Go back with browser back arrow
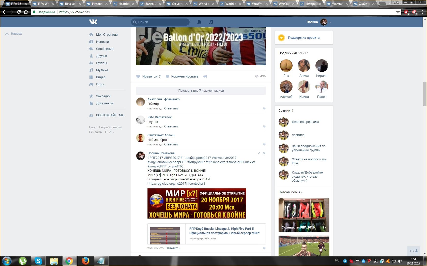Viewport: 427px width, 266px height. [x=5, y=12]
